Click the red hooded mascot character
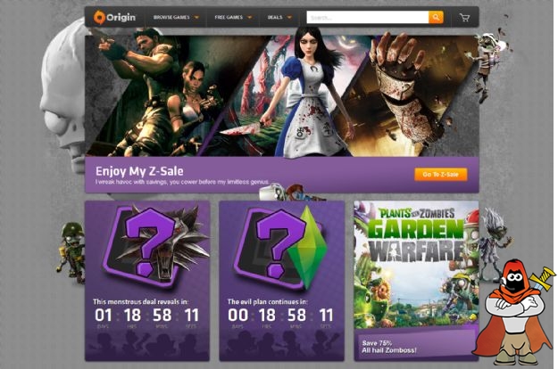 (x=514, y=312)
